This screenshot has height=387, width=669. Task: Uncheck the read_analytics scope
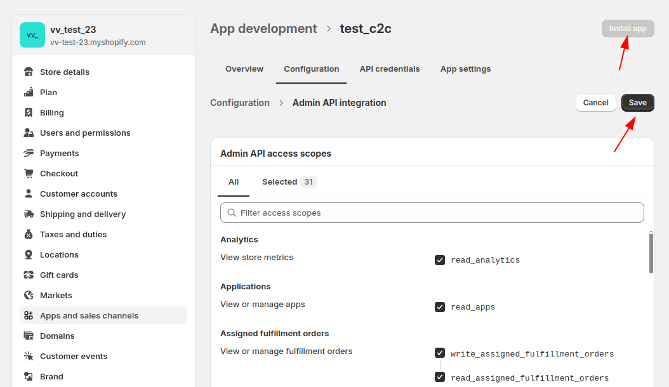tap(440, 260)
